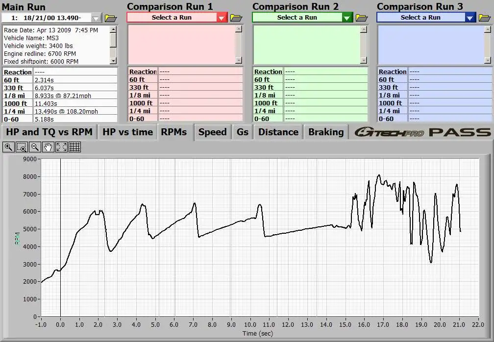Expand the Main Run selection dropdown
This screenshot has width=494, height=342.
tap(96, 18)
